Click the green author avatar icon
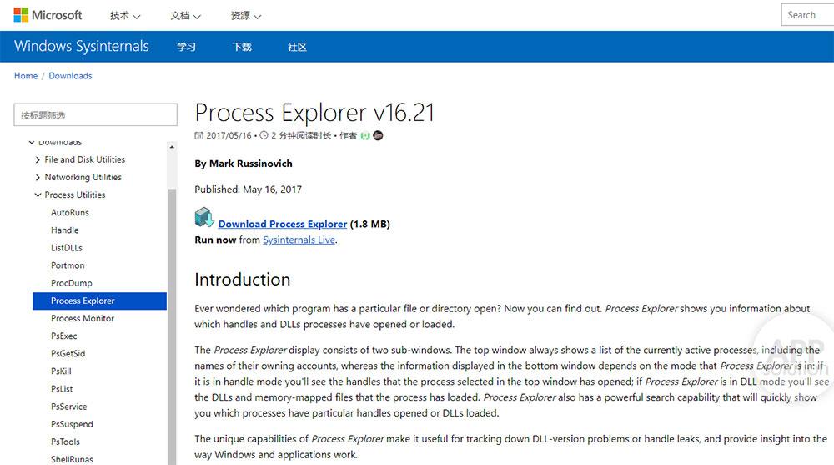The height and width of the screenshot is (465, 834). click(365, 135)
